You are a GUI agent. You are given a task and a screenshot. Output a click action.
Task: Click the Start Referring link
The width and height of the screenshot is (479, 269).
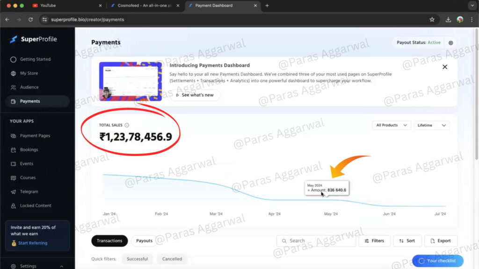(32, 243)
